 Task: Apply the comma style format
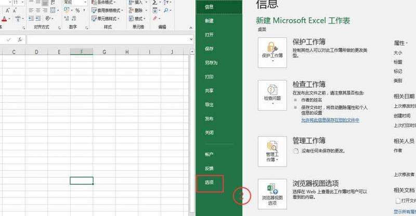84,10
